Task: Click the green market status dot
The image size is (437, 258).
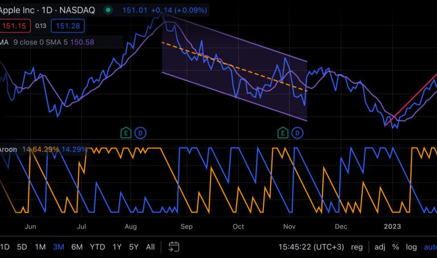Action: [x=108, y=10]
